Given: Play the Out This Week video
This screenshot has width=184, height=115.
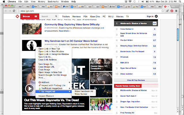Looking at the screenshot, I should 30,89.
